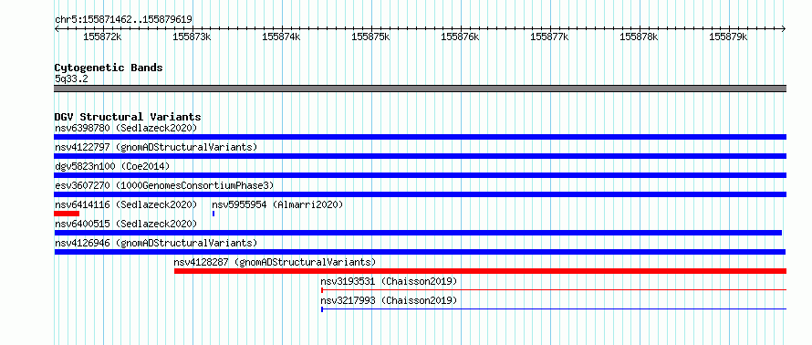Open the nsv4122797 gnomADStructuralVariants label
Image resolution: width=812 pixels, height=345 pixels.
pyautogui.click(x=156, y=147)
